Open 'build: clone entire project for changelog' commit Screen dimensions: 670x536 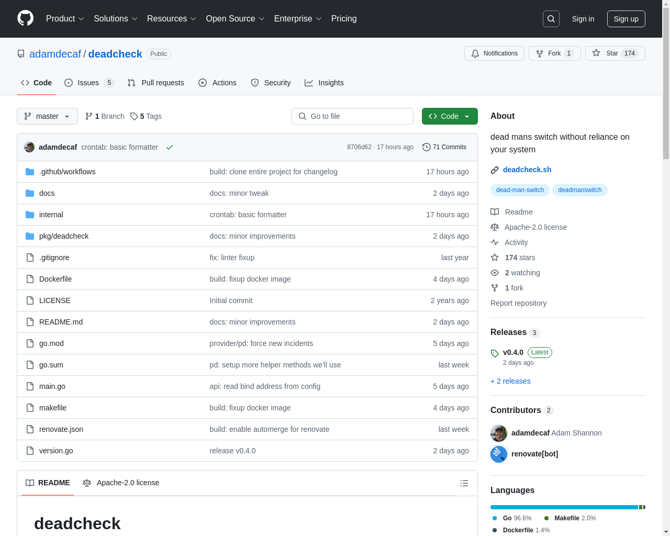click(x=273, y=172)
